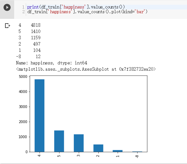Click x-axis tick label -8
Image resolution: width=187 pixels, height=164 pixels.
coord(137,156)
